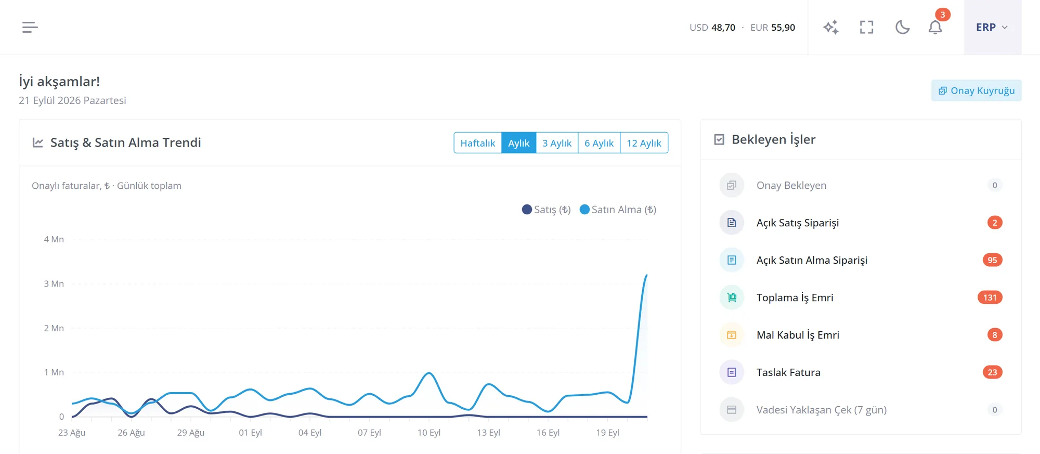Open Açık Satış Siparişi list
The image size is (1040, 454).
point(861,223)
